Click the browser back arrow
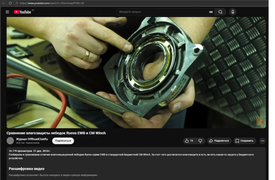This screenshot has width=275, height=180. (3, 3)
